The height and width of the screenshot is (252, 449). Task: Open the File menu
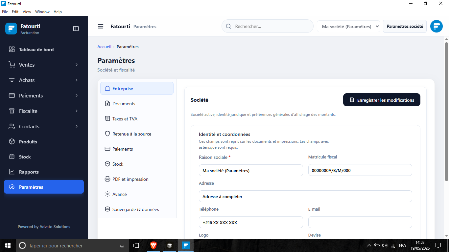tap(5, 12)
